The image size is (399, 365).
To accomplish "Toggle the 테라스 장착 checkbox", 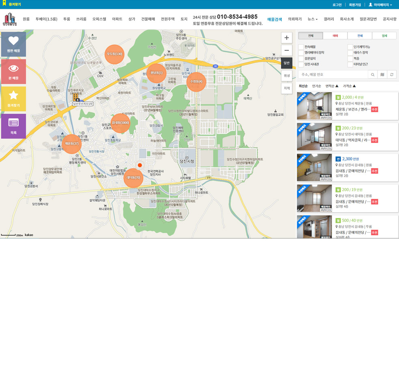I will click(350, 53).
